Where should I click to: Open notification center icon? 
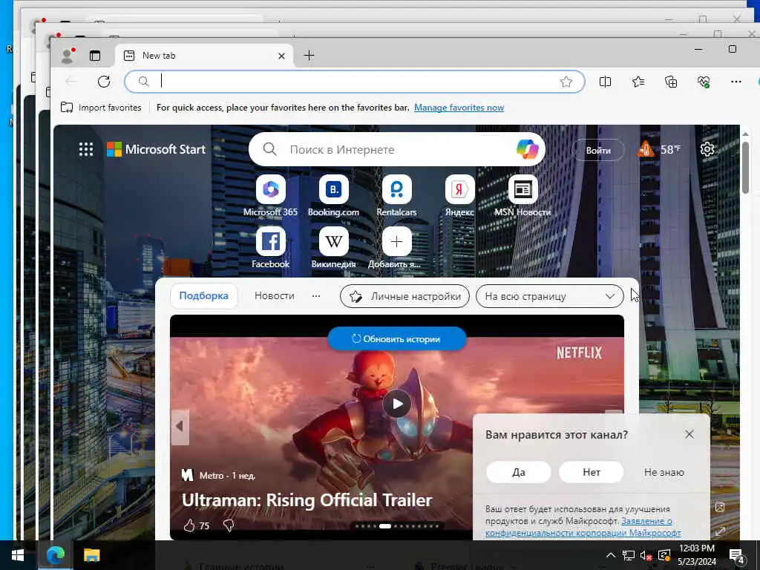click(736, 555)
